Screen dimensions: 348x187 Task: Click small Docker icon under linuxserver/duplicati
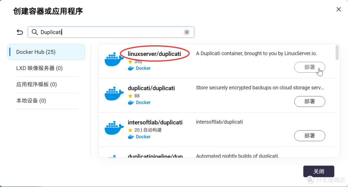click(131, 68)
